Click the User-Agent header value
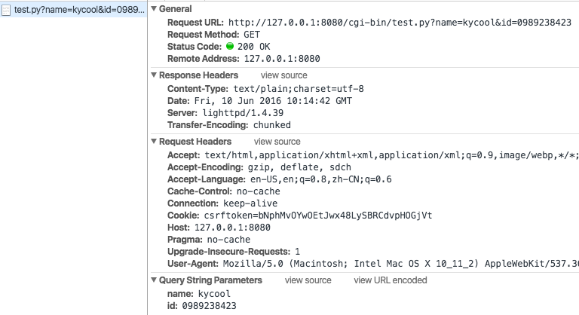This screenshot has height=315, width=579. (400, 264)
